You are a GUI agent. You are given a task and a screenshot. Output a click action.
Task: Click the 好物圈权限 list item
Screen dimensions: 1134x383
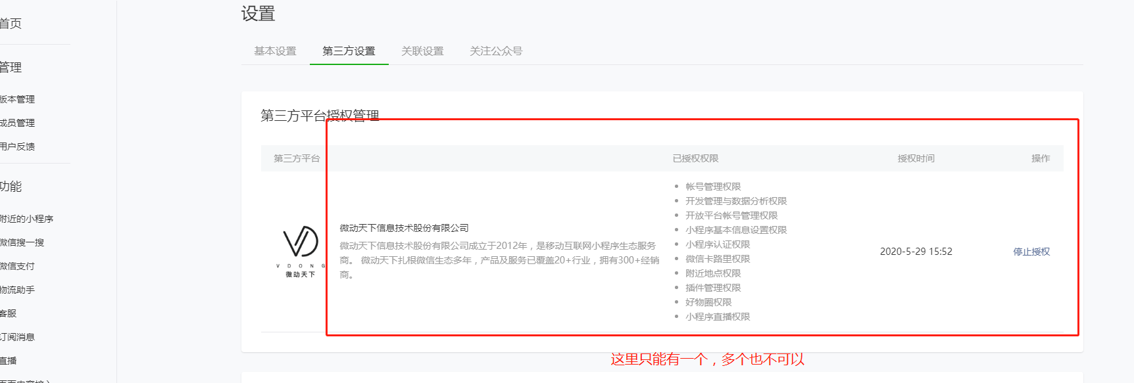(708, 302)
